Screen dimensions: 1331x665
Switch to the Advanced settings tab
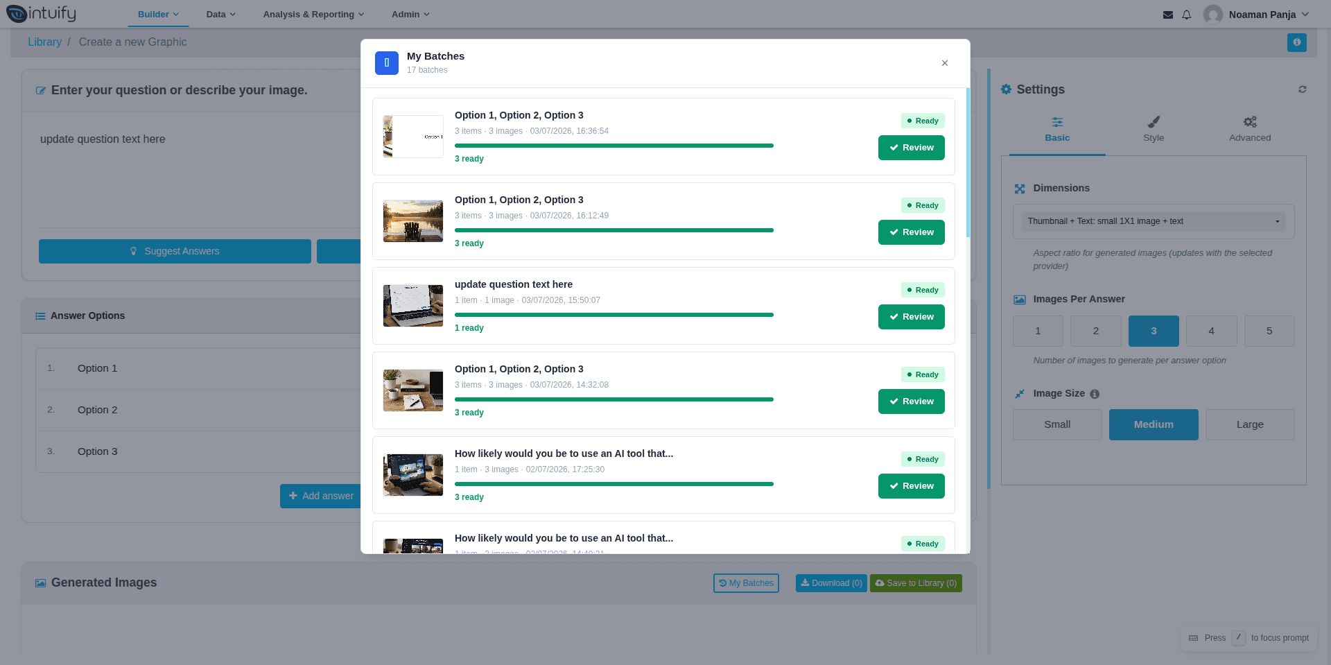coord(1250,130)
